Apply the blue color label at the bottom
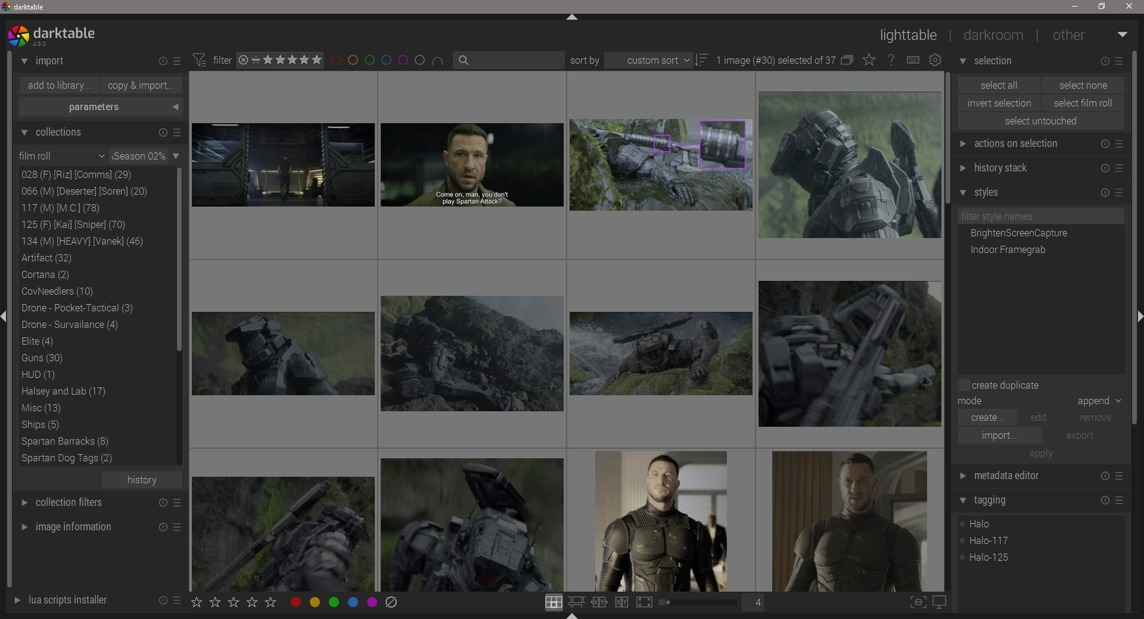The height and width of the screenshot is (619, 1144). pos(353,602)
